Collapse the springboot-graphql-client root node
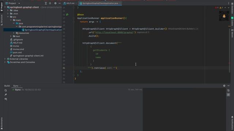This screenshot has width=234, height=131. [5, 7]
